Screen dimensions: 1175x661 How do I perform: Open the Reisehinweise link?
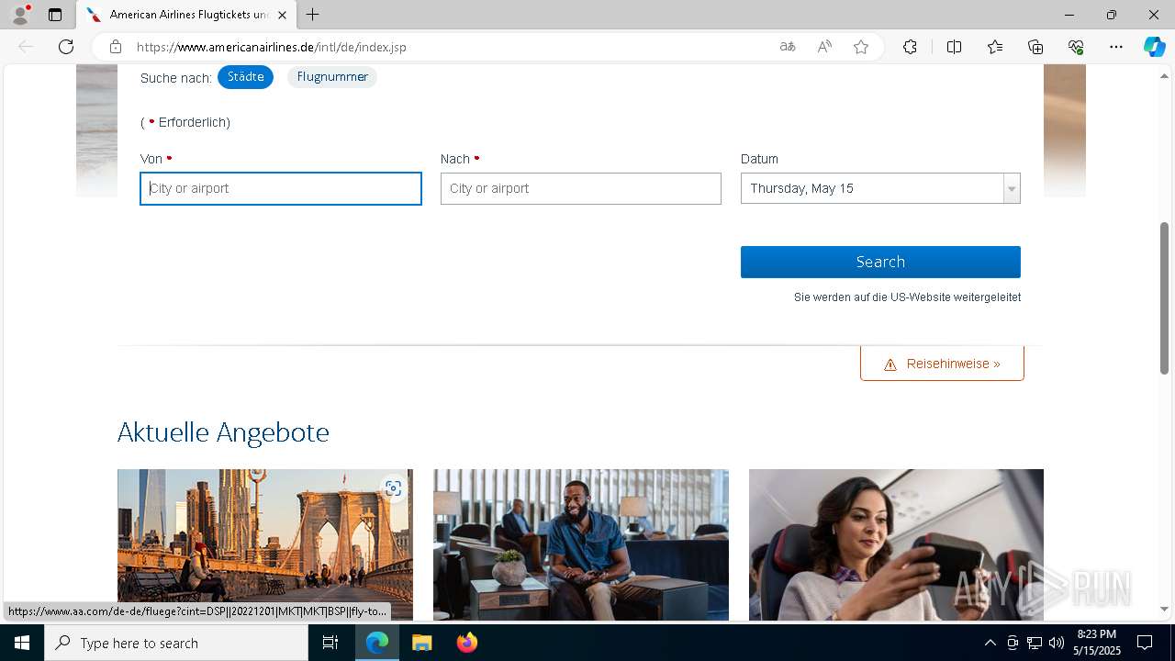pos(942,364)
